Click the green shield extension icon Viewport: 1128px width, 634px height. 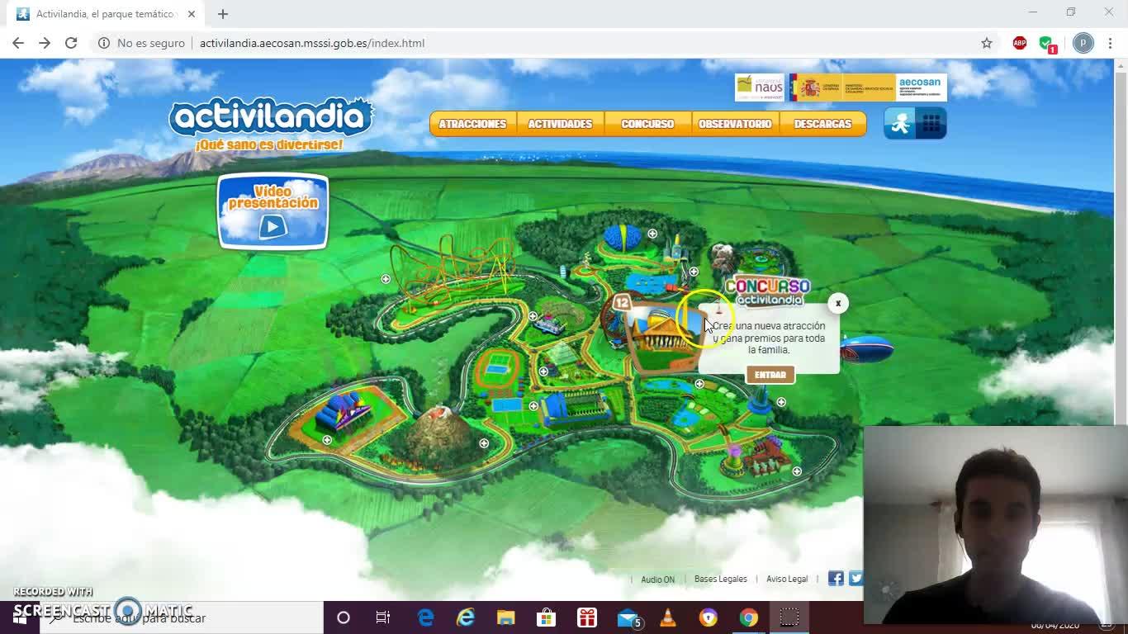coord(1047,43)
